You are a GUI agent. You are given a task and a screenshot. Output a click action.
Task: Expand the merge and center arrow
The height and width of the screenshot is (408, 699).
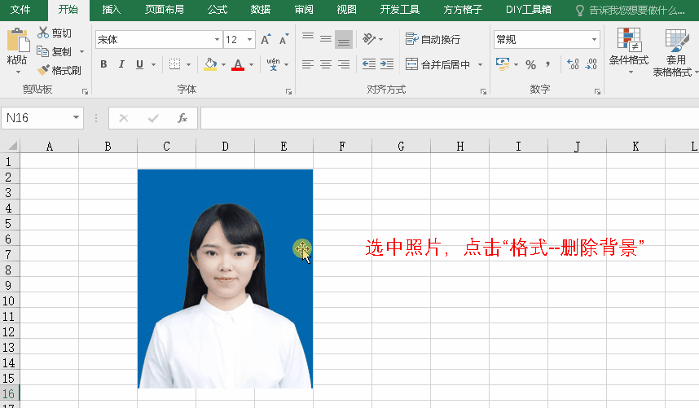tap(480, 65)
